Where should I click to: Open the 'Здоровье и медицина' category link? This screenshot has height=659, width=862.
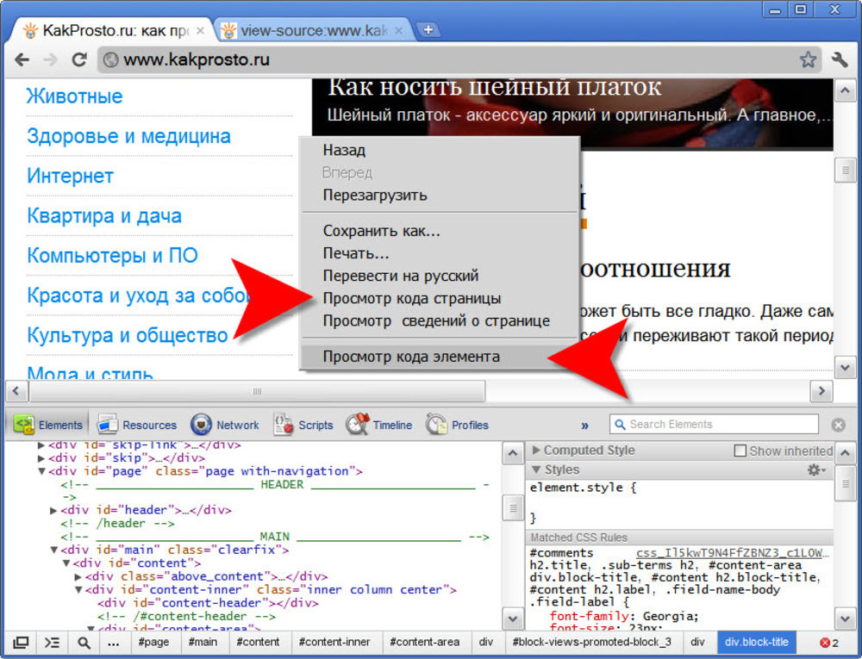coord(128,136)
